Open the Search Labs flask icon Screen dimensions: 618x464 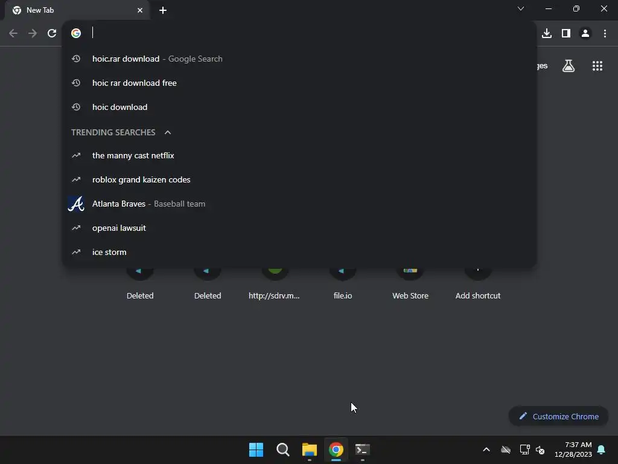569,66
